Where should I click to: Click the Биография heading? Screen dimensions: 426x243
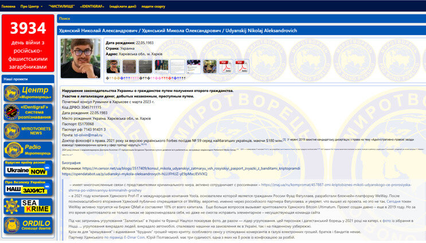pyautogui.click(x=71, y=163)
